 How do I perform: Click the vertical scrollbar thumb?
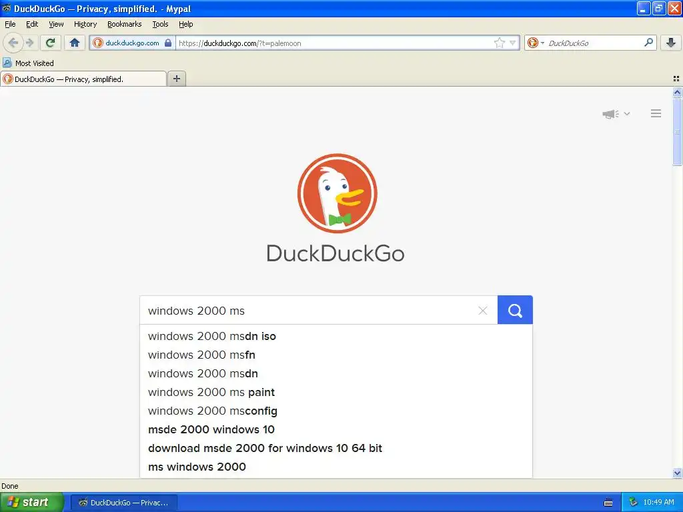tap(677, 131)
